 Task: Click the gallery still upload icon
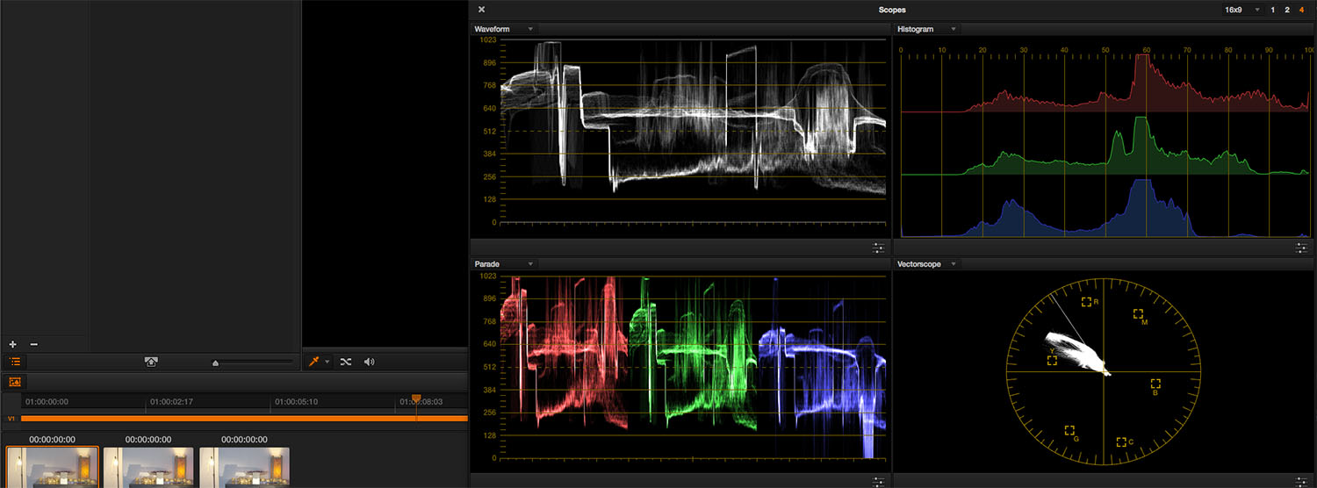coord(151,362)
